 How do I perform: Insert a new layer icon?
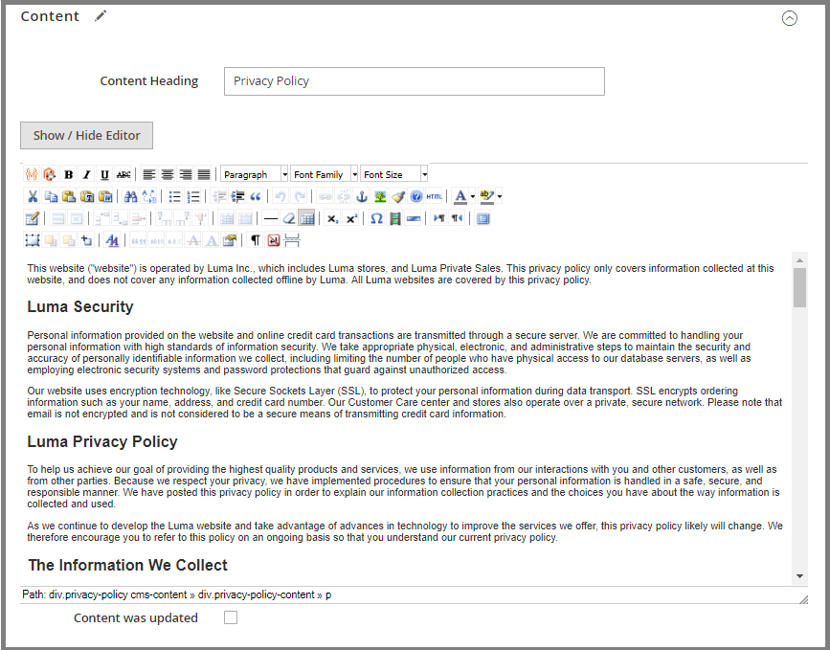pyautogui.click(x=33, y=241)
